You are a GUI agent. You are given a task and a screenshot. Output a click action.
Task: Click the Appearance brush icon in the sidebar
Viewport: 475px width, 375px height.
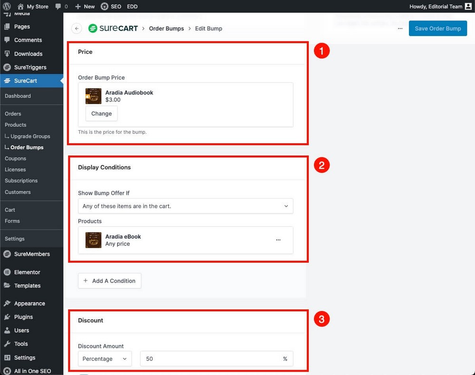pyautogui.click(x=7, y=303)
